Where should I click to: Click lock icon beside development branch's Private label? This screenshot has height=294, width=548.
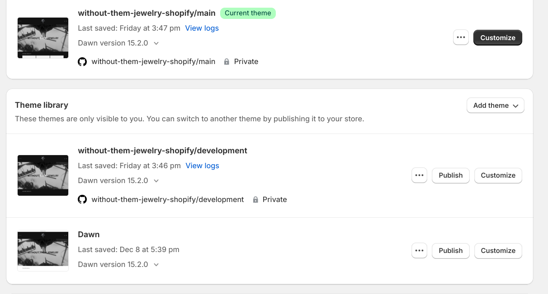click(x=255, y=199)
